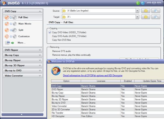
Task: Open help via blue question mark icon
Action: coord(143,3)
